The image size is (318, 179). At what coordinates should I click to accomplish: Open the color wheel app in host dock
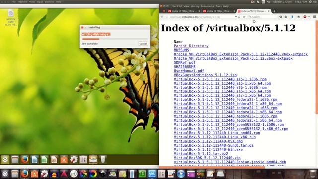(x=93, y=174)
